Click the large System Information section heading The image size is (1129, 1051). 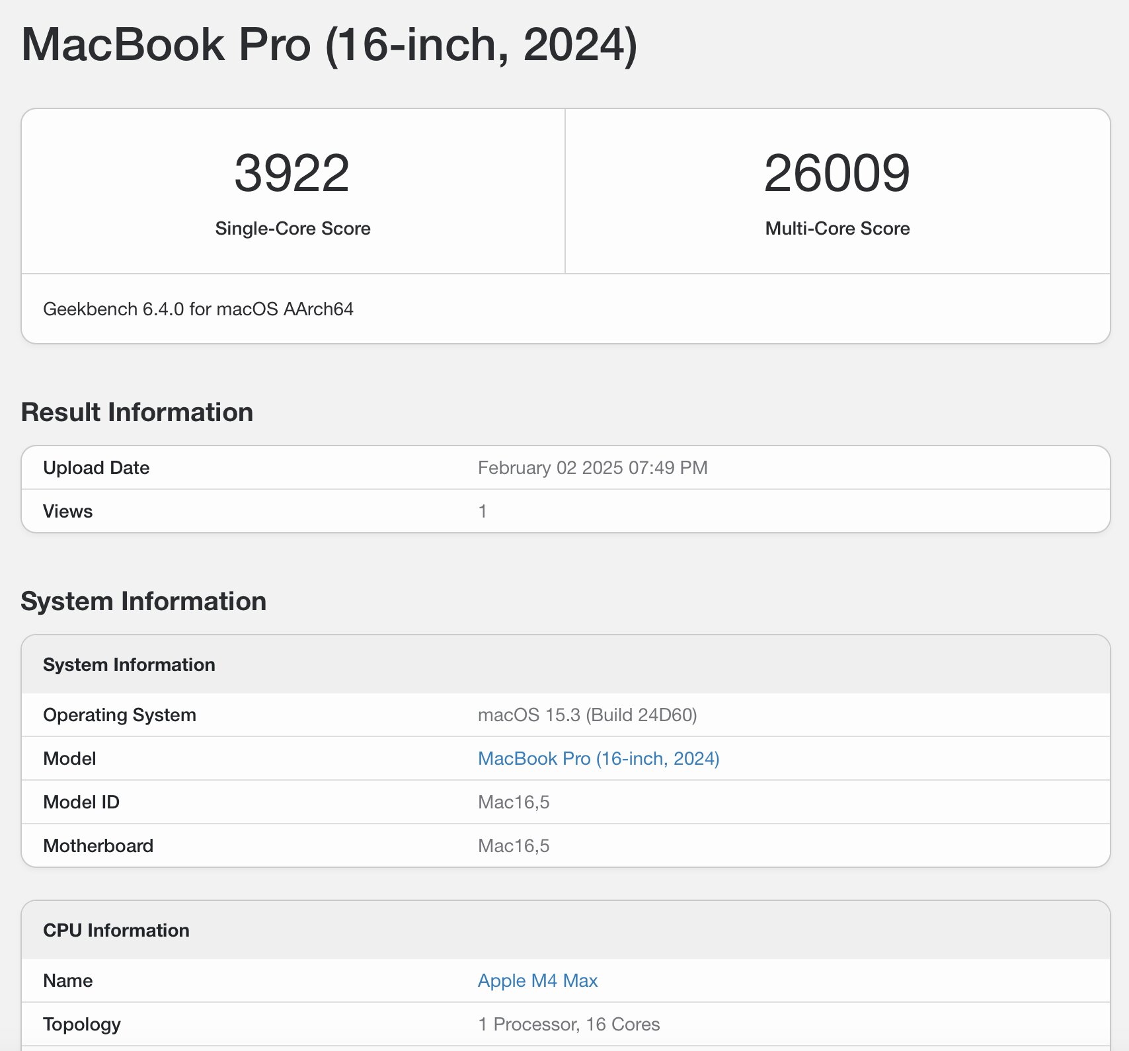click(143, 601)
